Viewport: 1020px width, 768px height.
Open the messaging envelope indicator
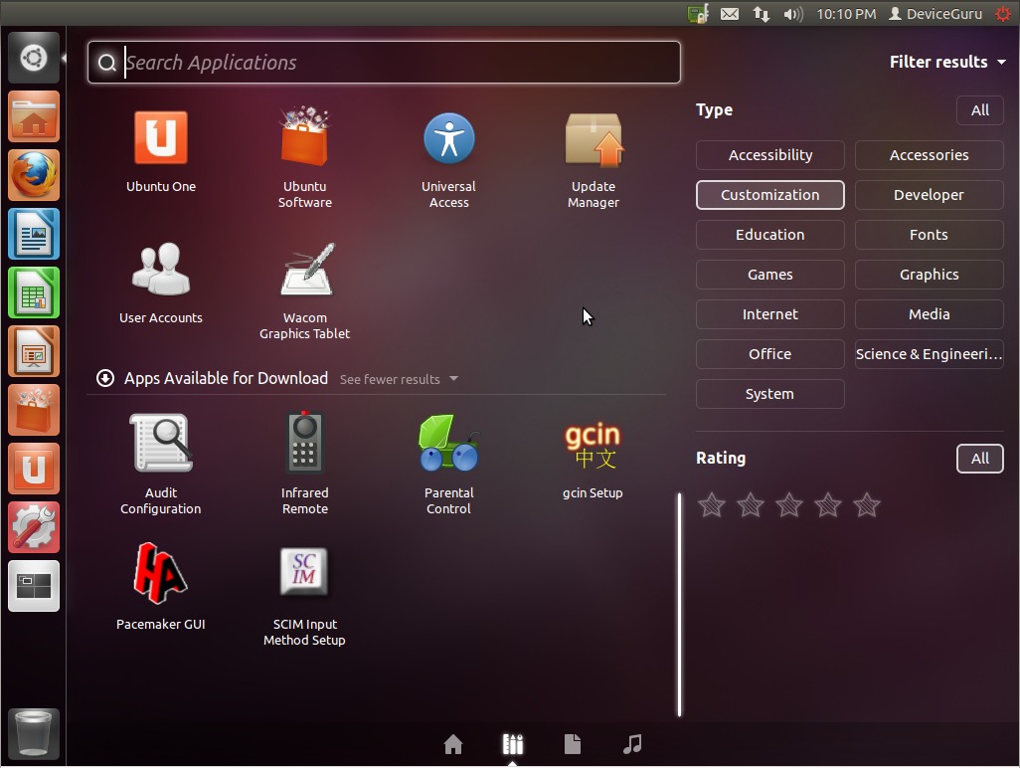tap(730, 14)
